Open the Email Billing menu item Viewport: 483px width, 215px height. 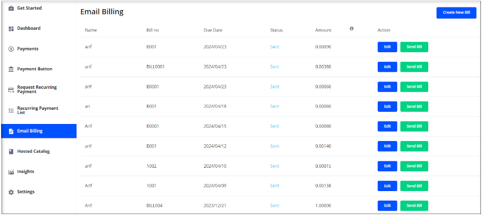[x=30, y=131]
